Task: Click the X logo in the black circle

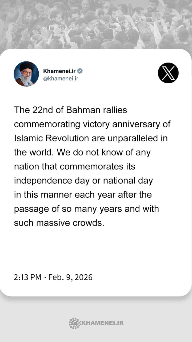Action: click(x=168, y=73)
